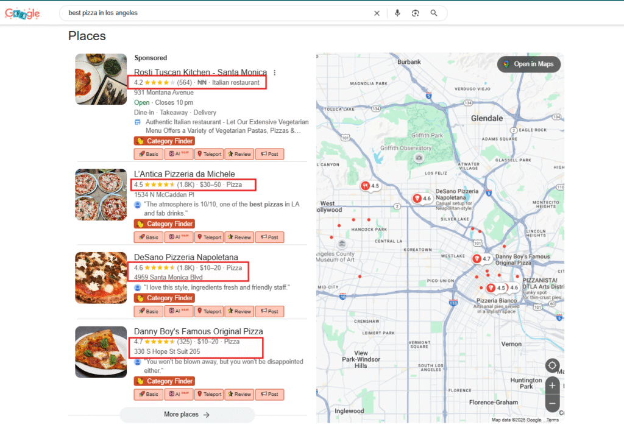The height and width of the screenshot is (433, 624).
Task: Click the Danny Boy's 4.7 map pin
Action: point(481,259)
